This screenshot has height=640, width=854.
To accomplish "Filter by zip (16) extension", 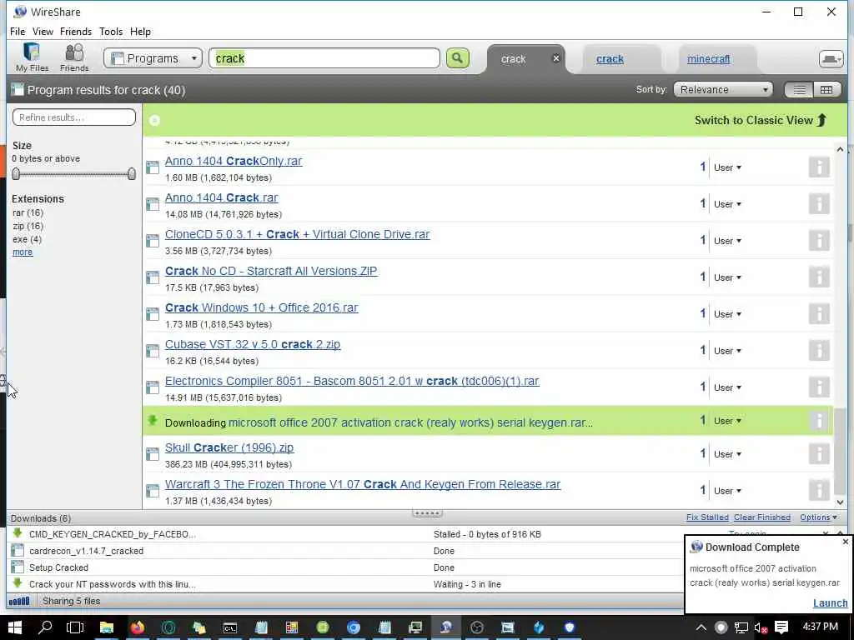I will coord(28,226).
